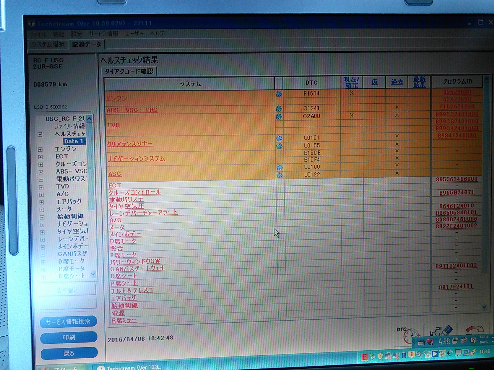
Task: Expand the ECT tree node
Action: (40, 157)
